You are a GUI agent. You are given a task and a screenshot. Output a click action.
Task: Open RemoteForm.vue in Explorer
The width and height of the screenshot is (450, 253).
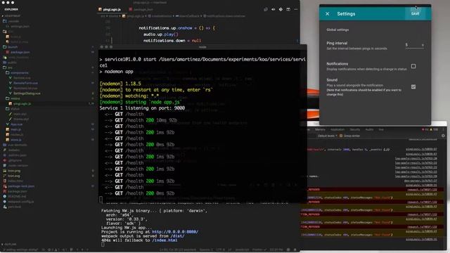click(25, 83)
